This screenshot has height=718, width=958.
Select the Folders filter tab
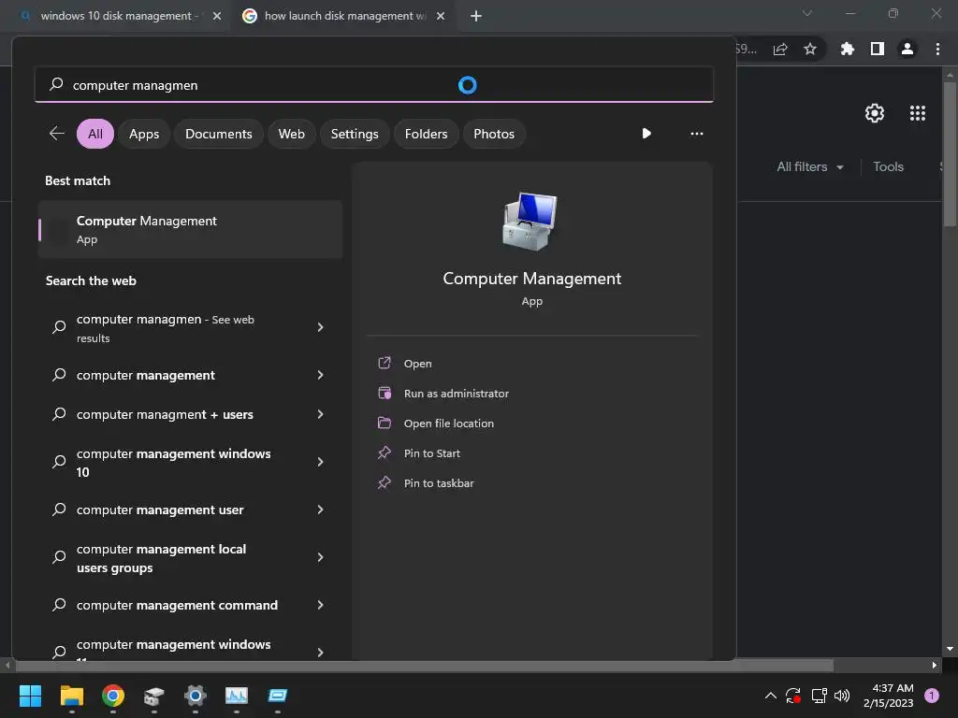tap(426, 134)
